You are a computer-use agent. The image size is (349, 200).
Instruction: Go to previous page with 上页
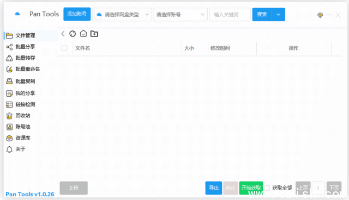pyautogui.click(x=303, y=188)
